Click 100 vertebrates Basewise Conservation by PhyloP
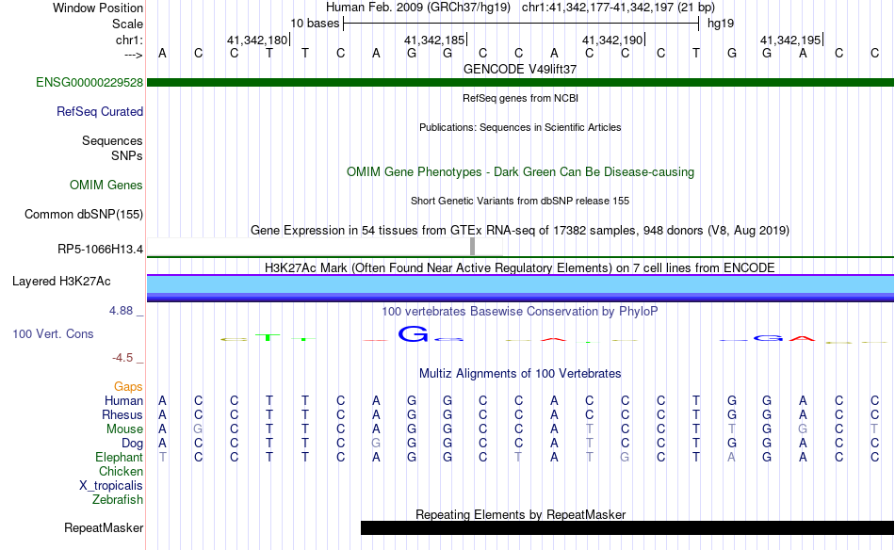This screenshot has width=895, height=550. (520, 311)
